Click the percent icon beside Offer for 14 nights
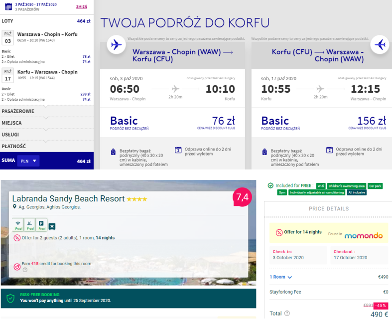Image resolution: width=392 pixels, height=323 pixels. 279,232
